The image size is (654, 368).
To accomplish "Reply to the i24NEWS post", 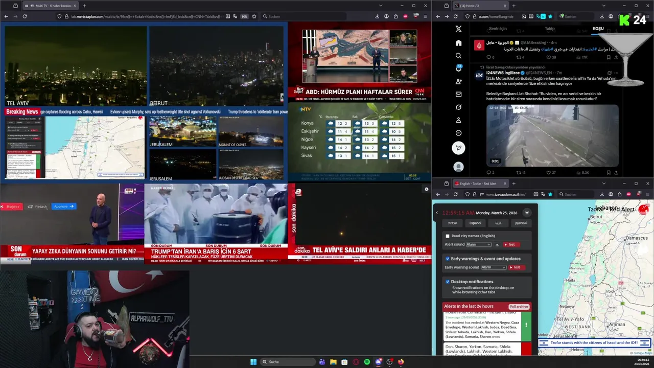I will [x=488, y=173].
